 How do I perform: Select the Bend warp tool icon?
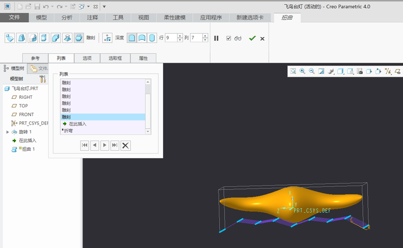pos(56,38)
